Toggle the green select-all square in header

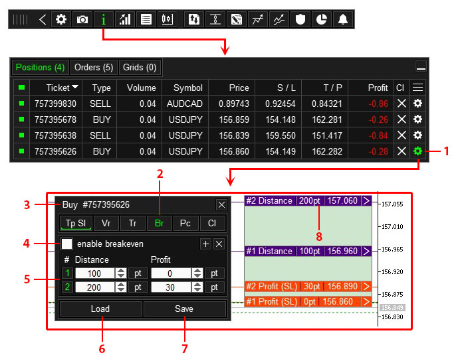tap(21, 88)
